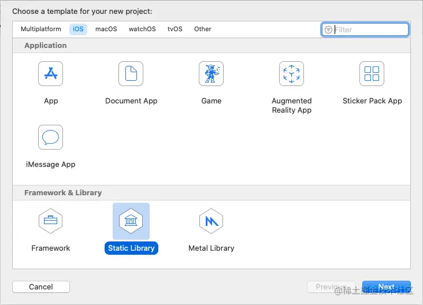This screenshot has height=305, width=423.
Task: Click the "Sticker Pack App" label
Action: tap(372, 101)
